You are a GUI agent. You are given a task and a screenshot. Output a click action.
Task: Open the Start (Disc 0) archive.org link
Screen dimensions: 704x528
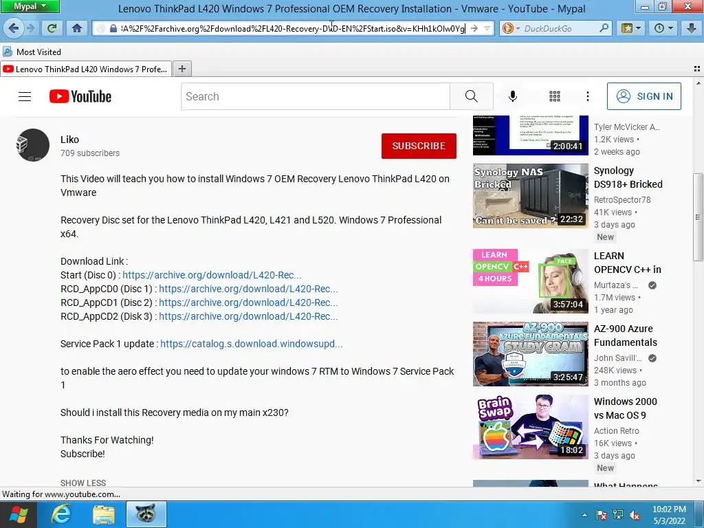[212, 275]
